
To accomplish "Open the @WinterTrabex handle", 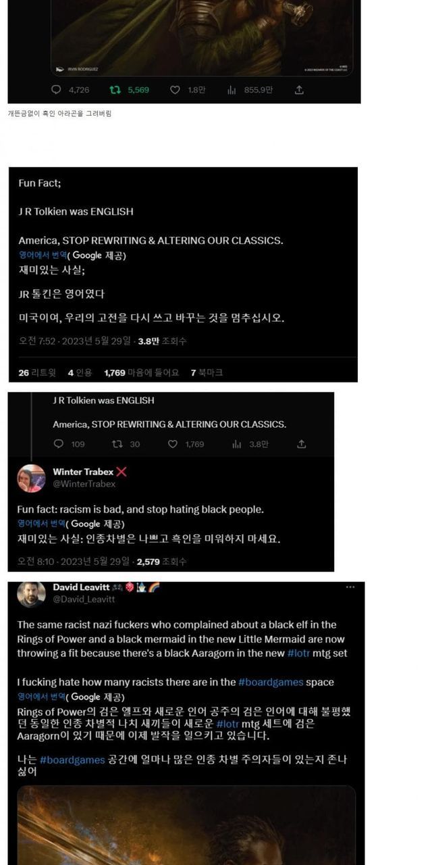I will (x=84, y=484).
